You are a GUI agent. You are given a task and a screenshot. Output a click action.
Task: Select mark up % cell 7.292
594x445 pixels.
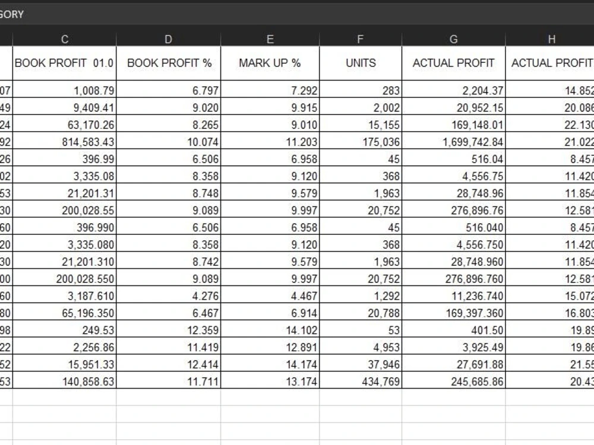pos(270,90)
